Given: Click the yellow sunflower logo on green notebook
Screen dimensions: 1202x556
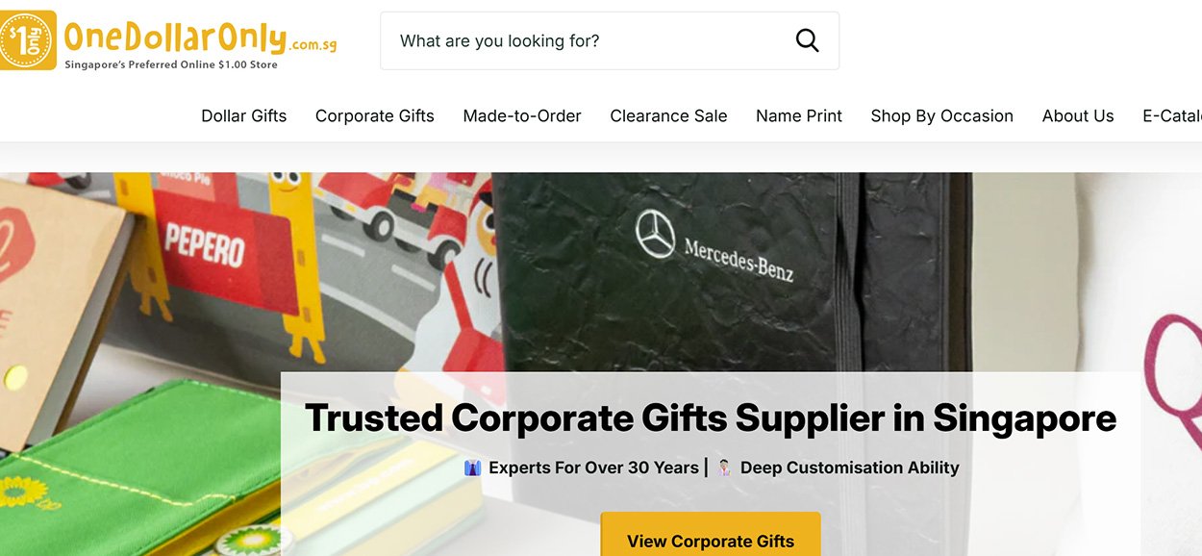Looking at the screenshot, I should pos(18,493).
